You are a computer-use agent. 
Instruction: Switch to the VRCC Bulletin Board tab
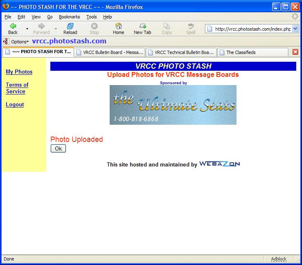(110, 52)
